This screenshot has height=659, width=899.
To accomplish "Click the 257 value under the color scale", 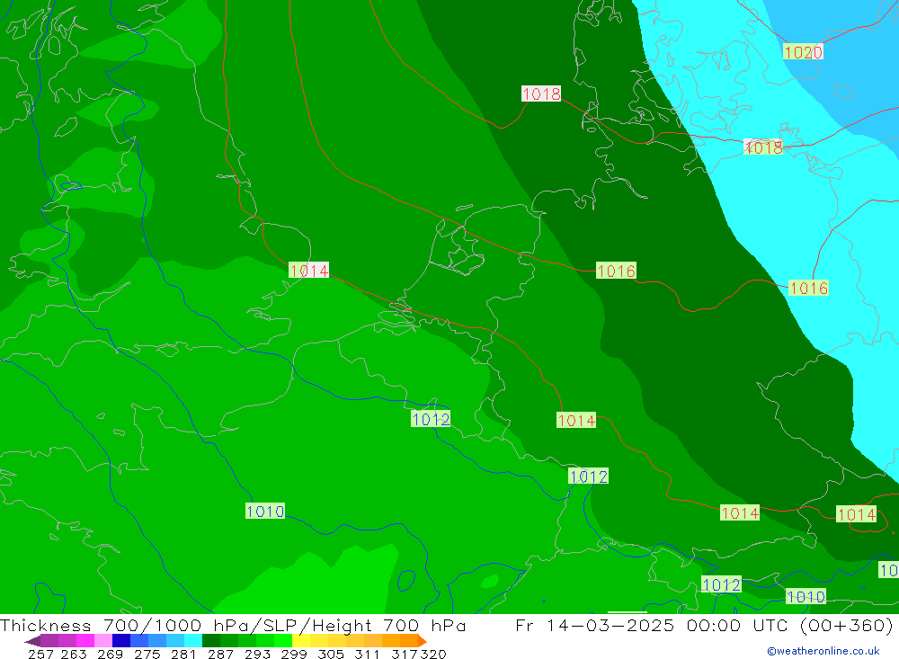I will click(x=40, y=654).
